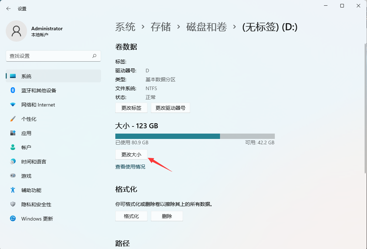The width and height of the screenshot is (367, 249).
Task: Click the Apps sidebar icon
Action: click(13, 133)
